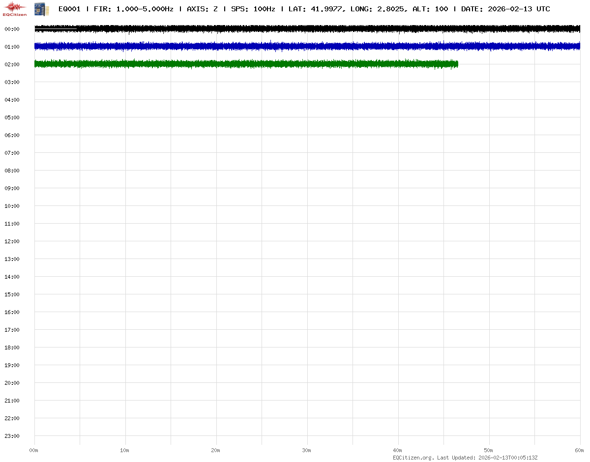Select the FIR 1.000-5.000Hz filter text
590x462 pixels.
click(133, 9)
